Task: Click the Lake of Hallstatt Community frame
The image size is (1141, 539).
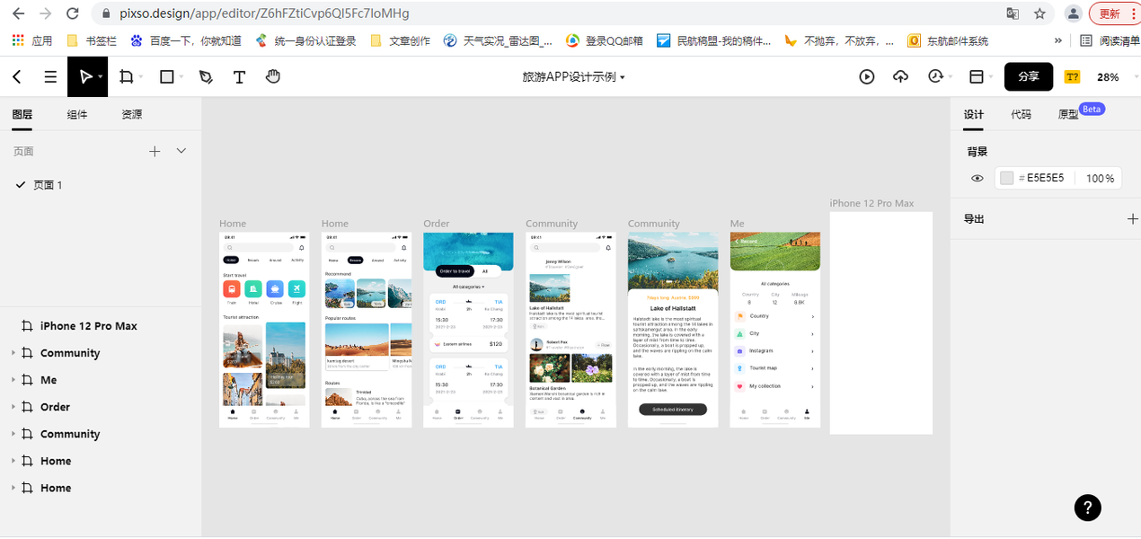Action: click(x=673, y=330)
